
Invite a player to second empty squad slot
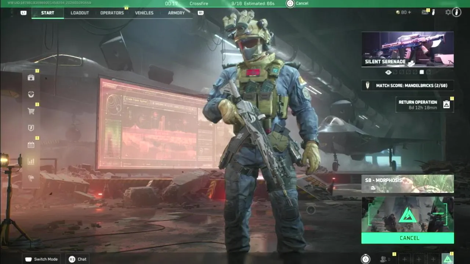click(418, 259)
